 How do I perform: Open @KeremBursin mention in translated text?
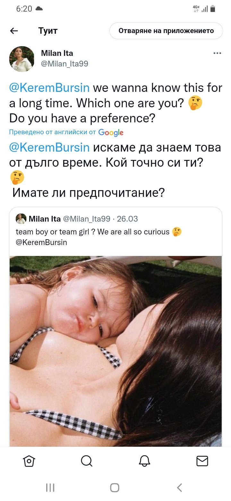pos(49,147)
